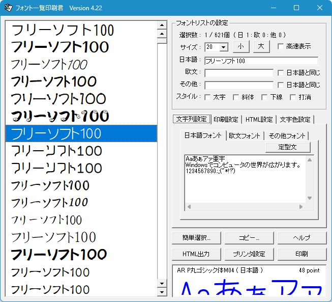Enable the 高速表示 checkbox
Screen dimensions: 332x302
click(x=281, y=47)
